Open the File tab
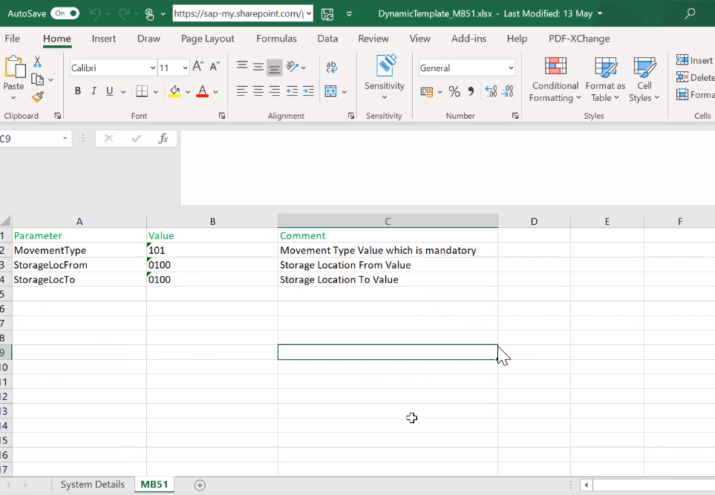 pos(13,39)
